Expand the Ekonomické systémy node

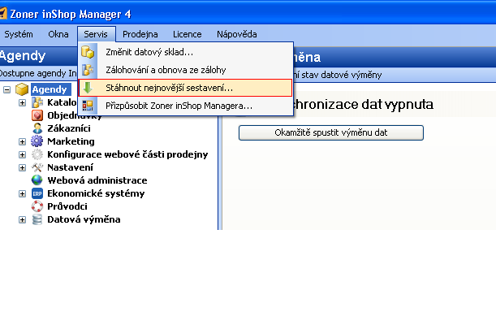22,193
